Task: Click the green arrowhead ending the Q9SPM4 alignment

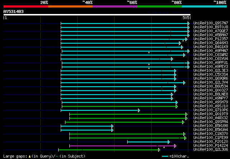Action: 183,122
